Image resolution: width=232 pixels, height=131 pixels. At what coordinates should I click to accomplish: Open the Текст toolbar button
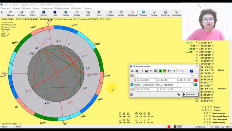point(99,13)
